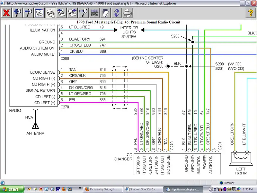Click the antenna symbol below NCA
Viewport: 257px width, 193px height.
point(35,126)
